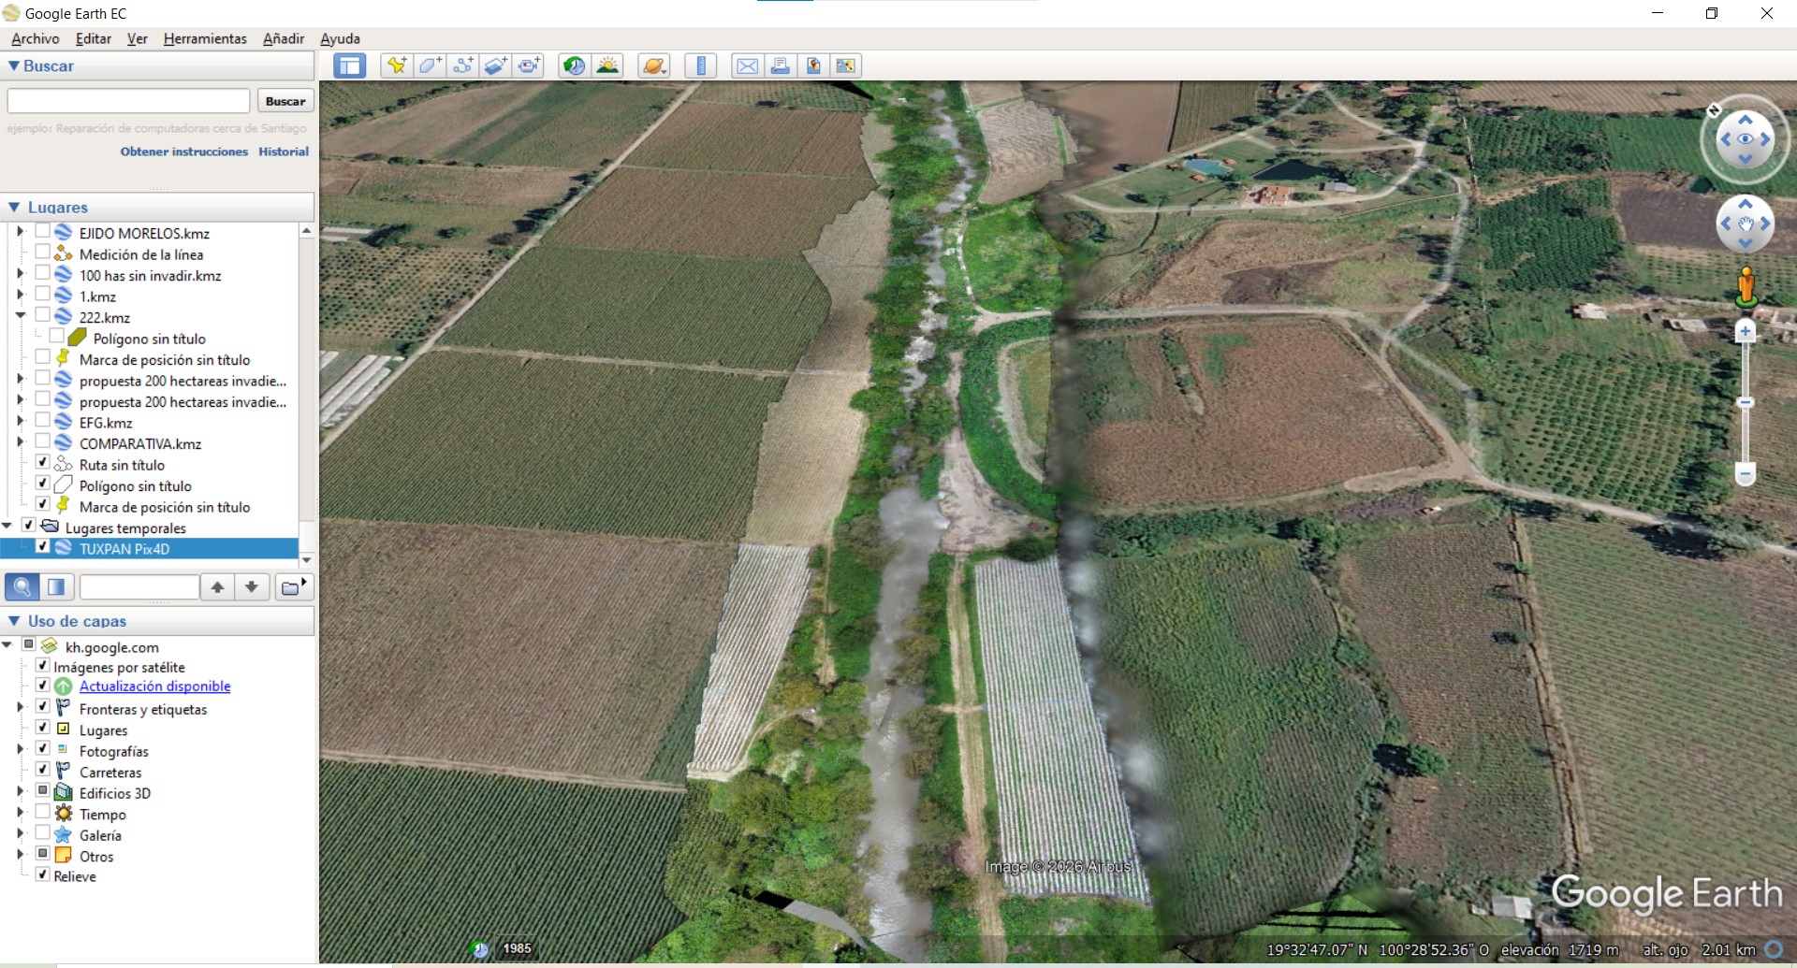Toggle the places panel view icon
The width and height of the screenshot is (1797, 968).
[x=56, y=587]
